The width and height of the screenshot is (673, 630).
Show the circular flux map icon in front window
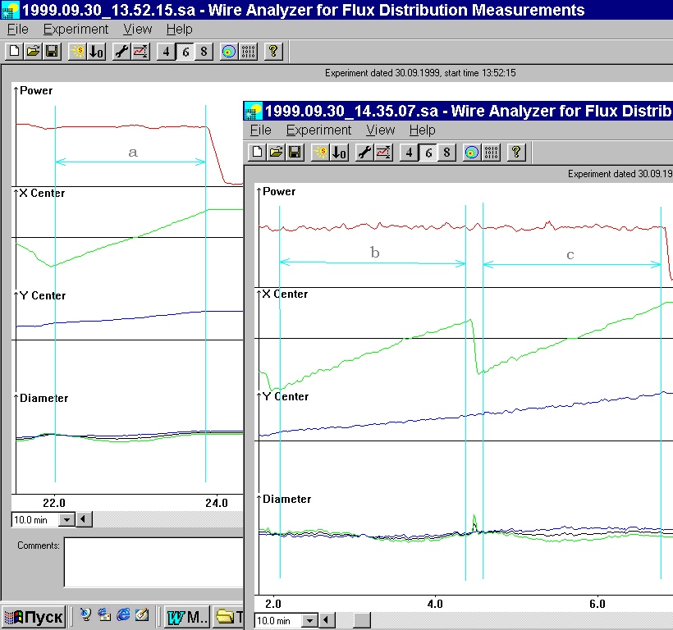pyautogui.click(x=472, y=153)
